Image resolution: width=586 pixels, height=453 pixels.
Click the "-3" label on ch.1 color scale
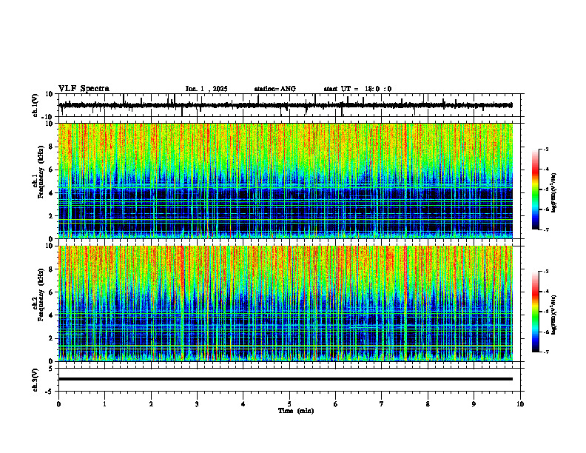546,149
